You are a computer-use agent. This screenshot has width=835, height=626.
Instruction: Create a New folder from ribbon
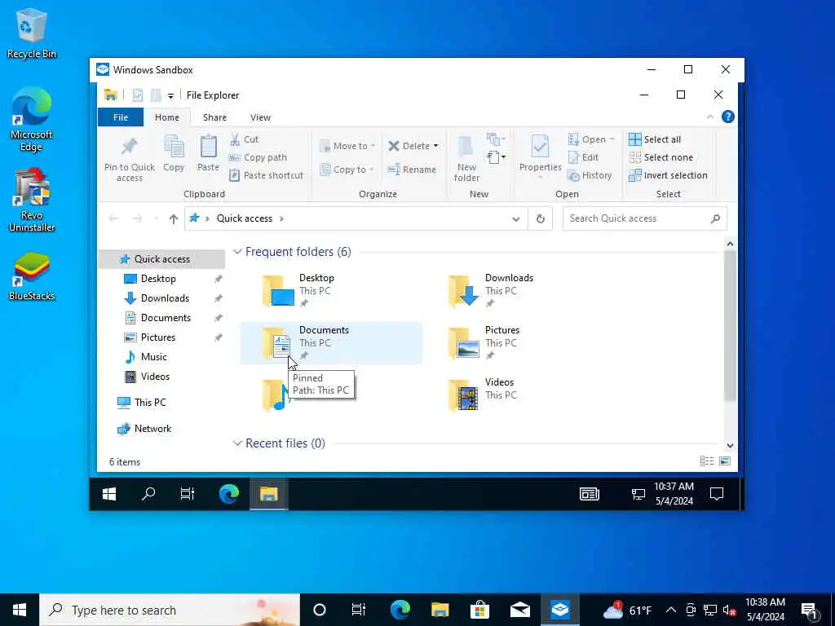coord(466,158)
